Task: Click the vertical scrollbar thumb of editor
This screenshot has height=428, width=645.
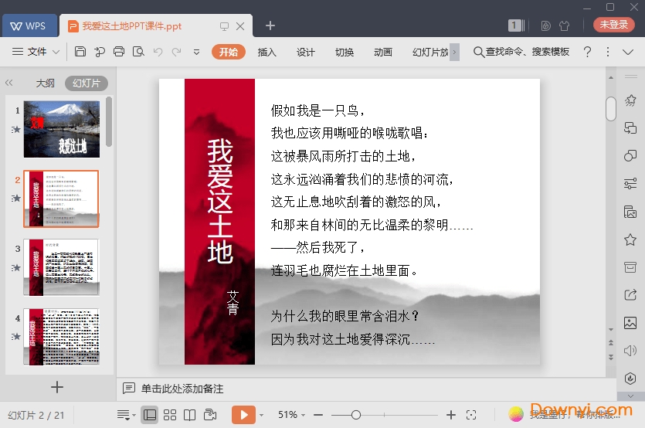Action: point(611,109)
